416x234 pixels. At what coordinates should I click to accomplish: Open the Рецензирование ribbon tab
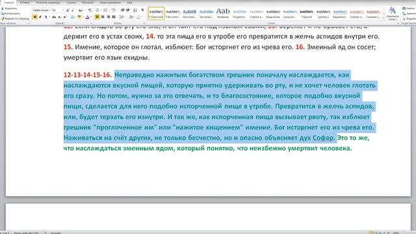click(x=110, y=3)
